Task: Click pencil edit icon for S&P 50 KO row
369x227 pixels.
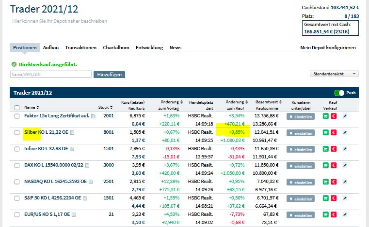Action: [x=345, y=198]
